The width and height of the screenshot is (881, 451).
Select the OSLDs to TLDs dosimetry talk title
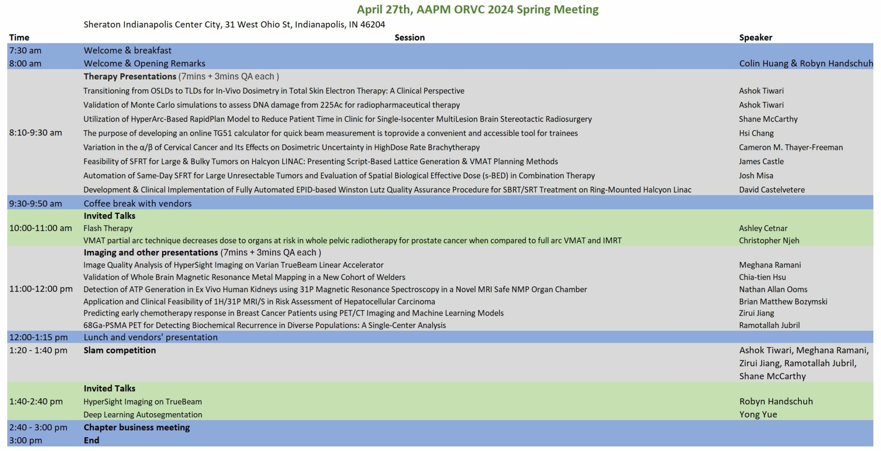[x=274, y=91]
